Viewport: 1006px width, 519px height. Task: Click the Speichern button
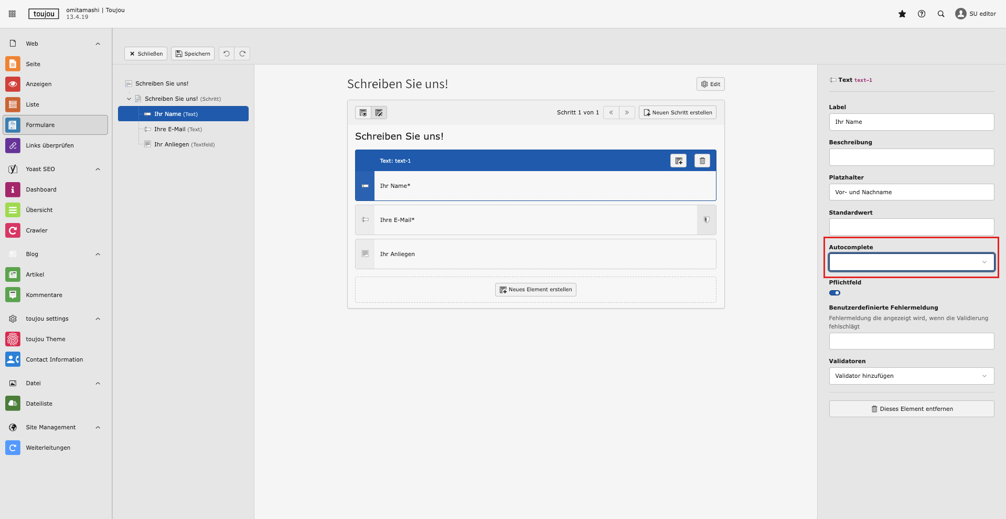192,54
